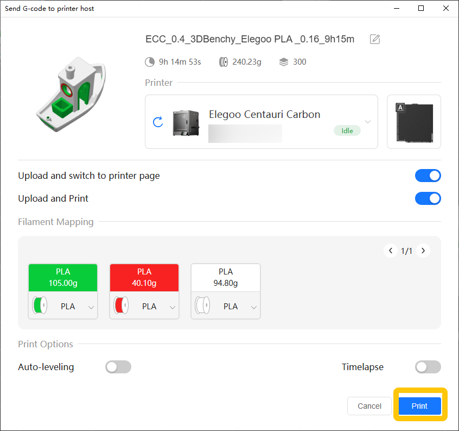Click the white filament spool icon

pos(202,305)
